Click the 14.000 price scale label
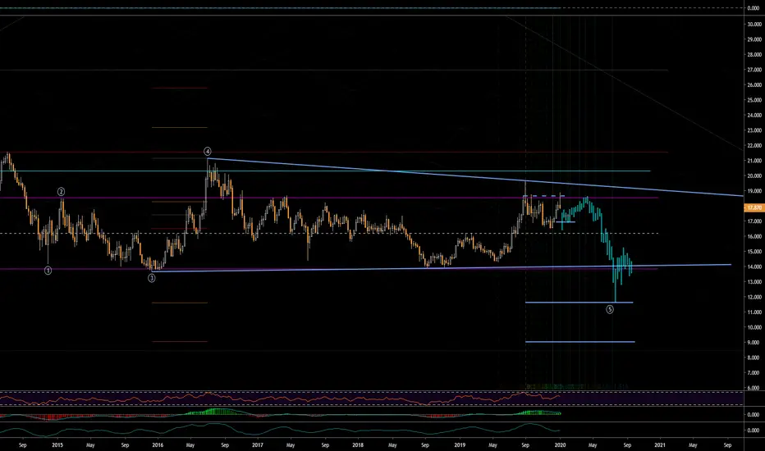Image resolution: width=765 pixels, height=451 pixels. 754,266
